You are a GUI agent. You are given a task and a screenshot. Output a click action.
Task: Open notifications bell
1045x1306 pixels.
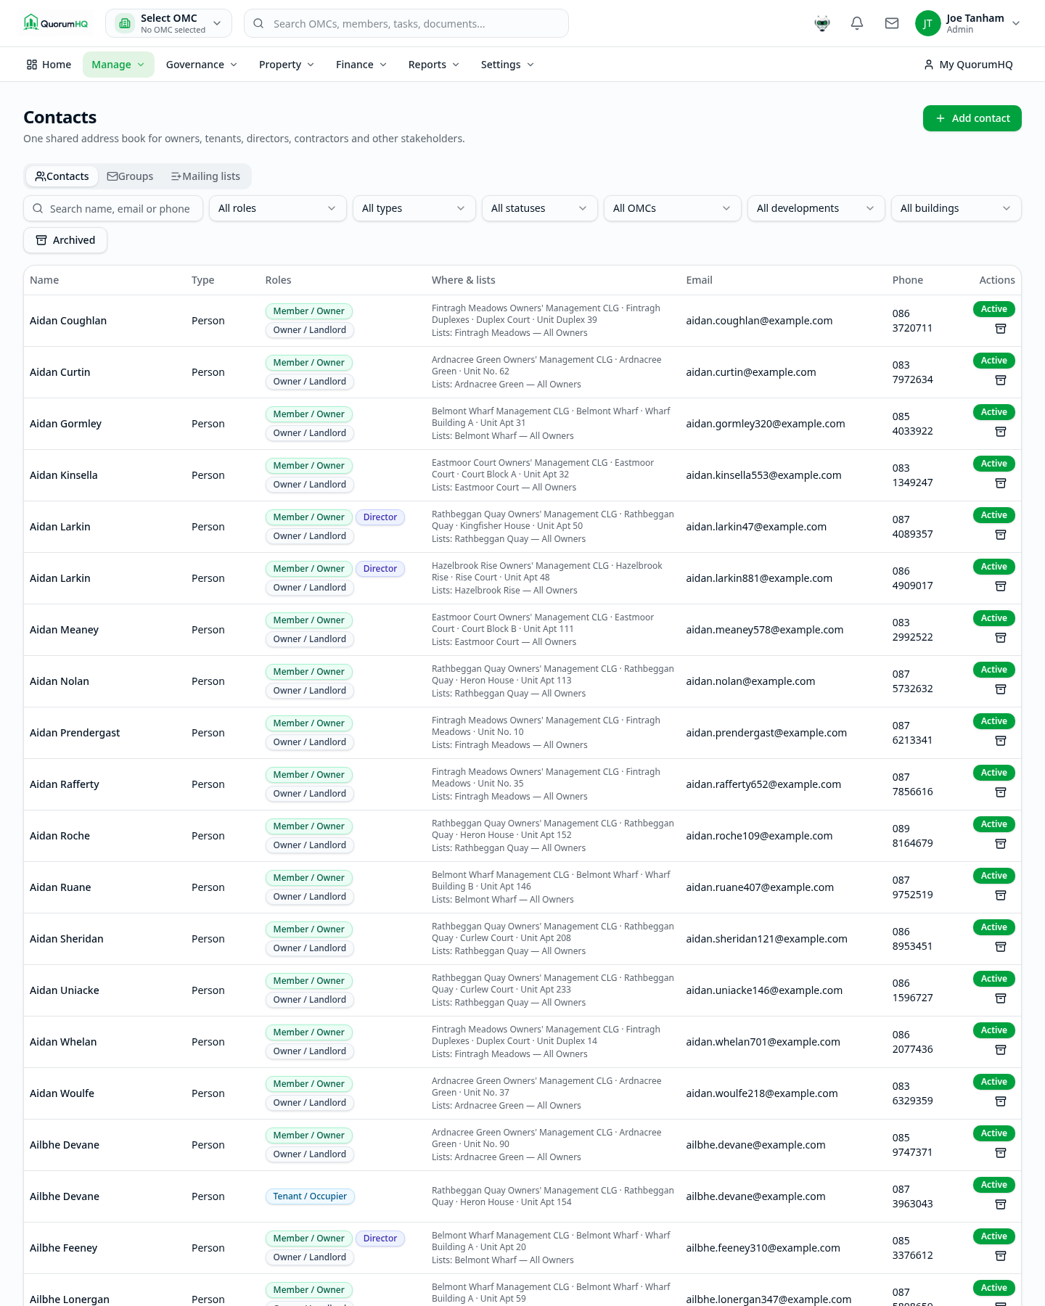pyautogui.click(x=857, y=23)
